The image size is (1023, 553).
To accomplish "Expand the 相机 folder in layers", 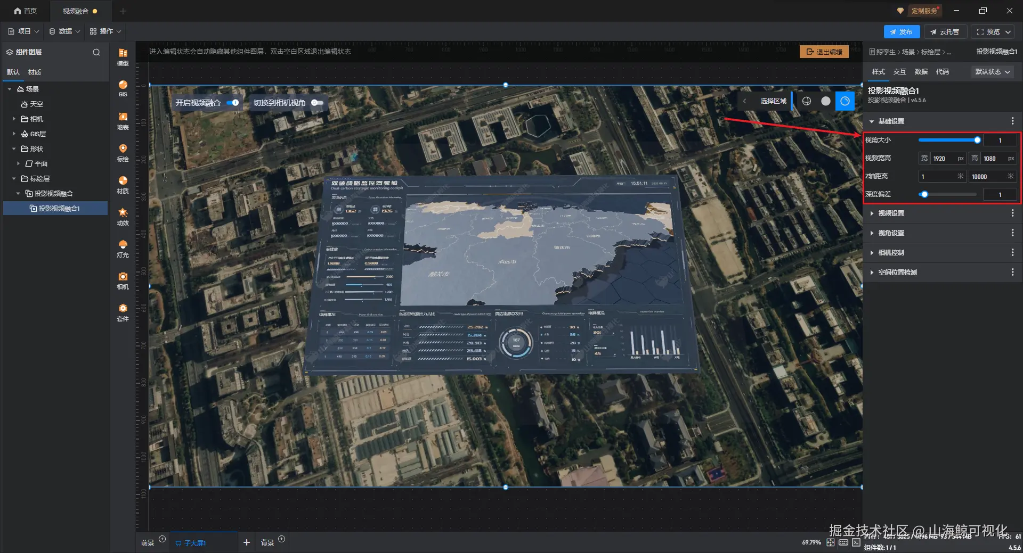I will [x=14, y=119].
